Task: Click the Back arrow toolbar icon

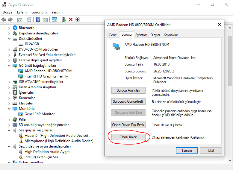Action: [4, 19]
